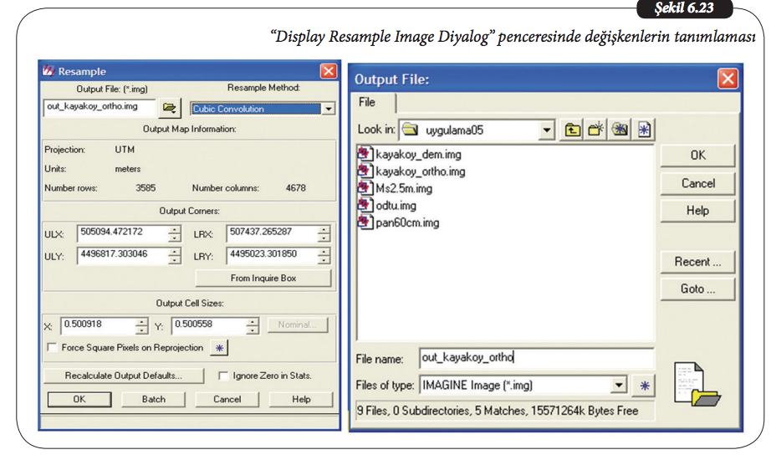This screenshot has width=776, height=460.
Task: Click the Recent button
Action: (697, 262)
